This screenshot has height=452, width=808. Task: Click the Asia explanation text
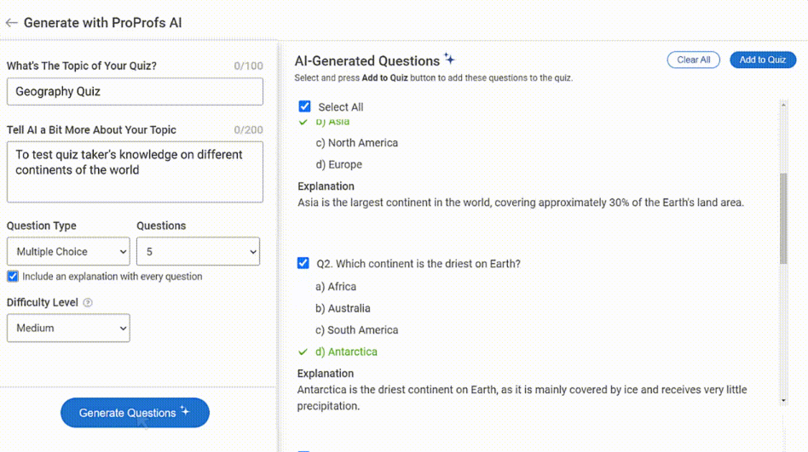[521, 203]
